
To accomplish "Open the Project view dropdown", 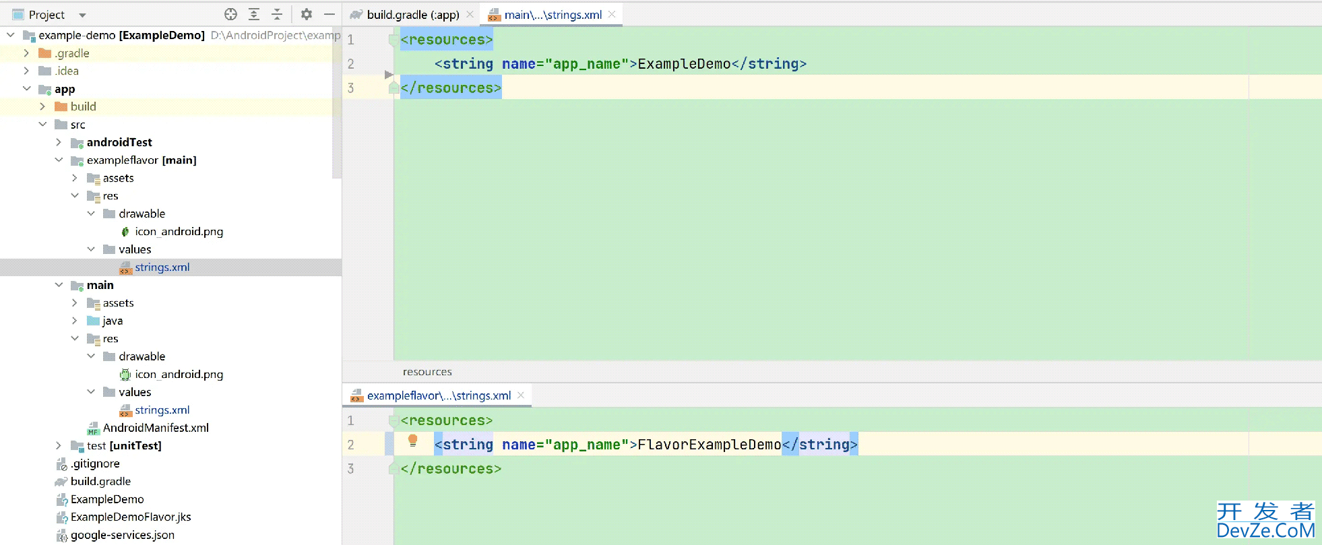I will tap(82, 15).
